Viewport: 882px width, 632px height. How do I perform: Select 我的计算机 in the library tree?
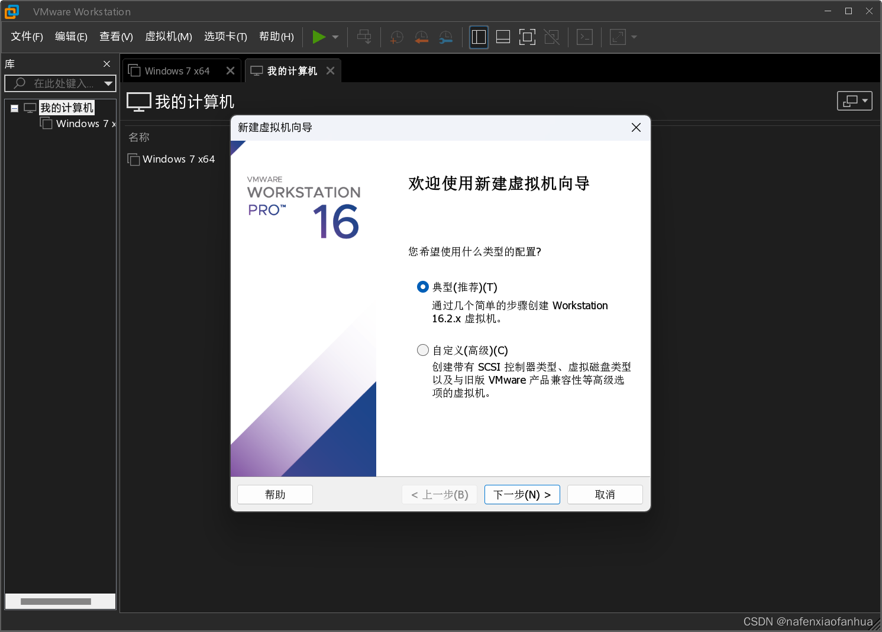click(x=67, y=108)
